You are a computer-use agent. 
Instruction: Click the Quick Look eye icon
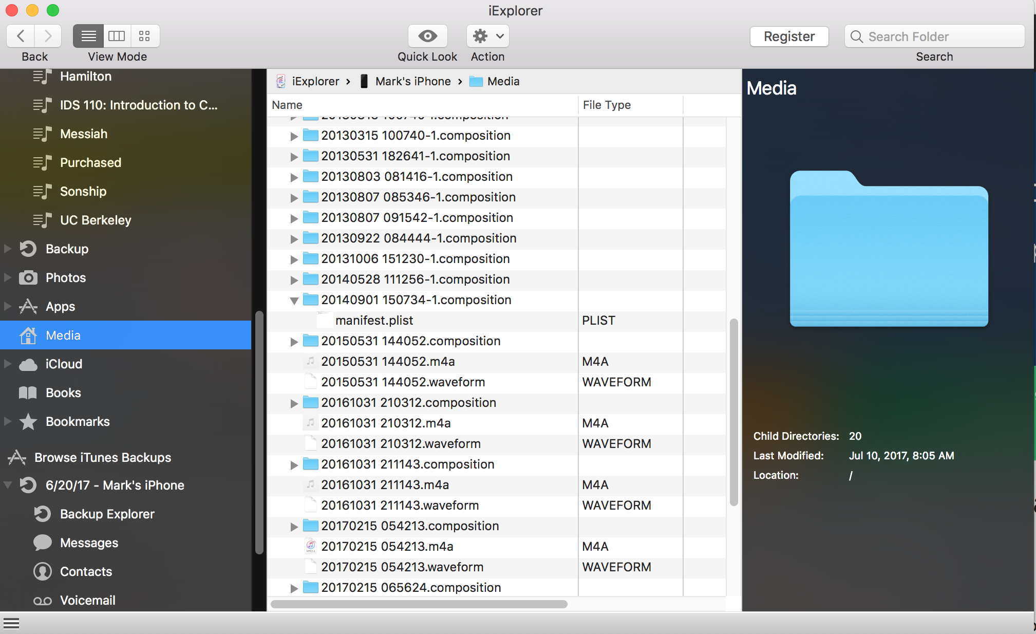(427, 36)
